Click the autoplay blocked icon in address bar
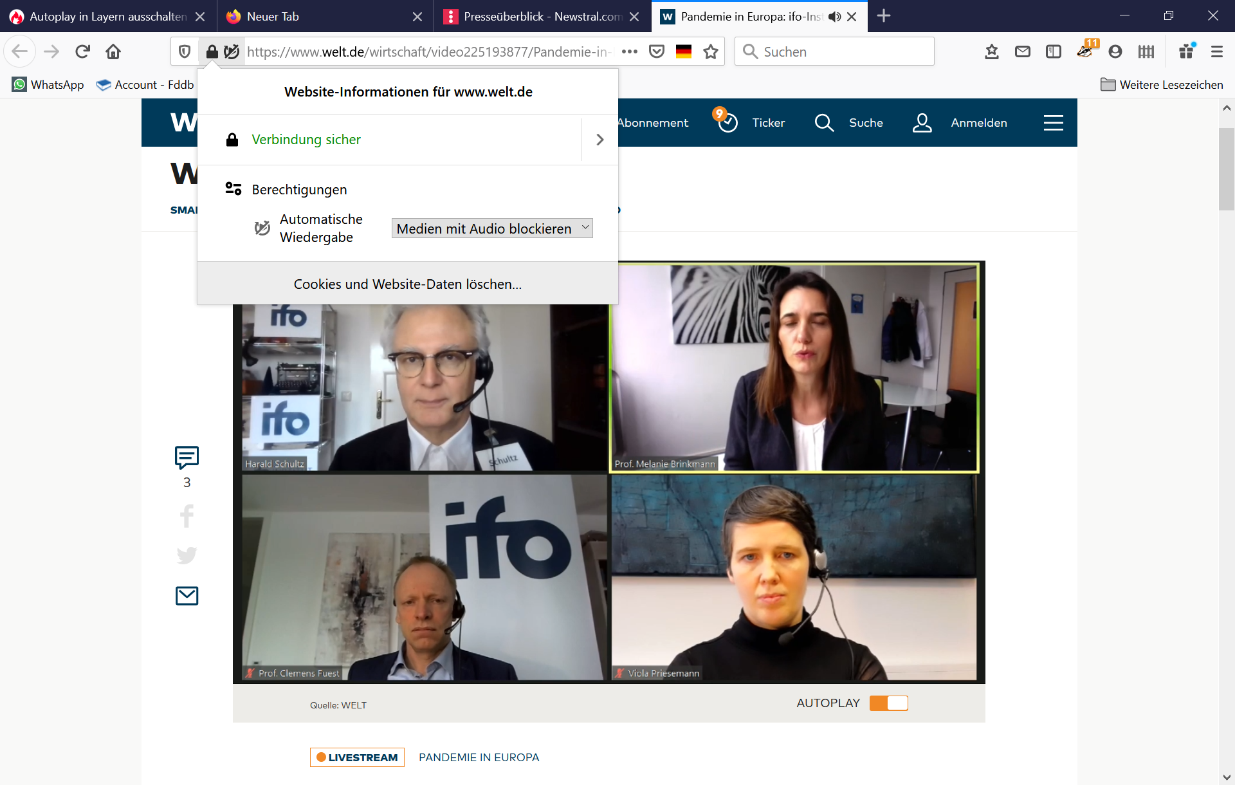 click(232, 51)
